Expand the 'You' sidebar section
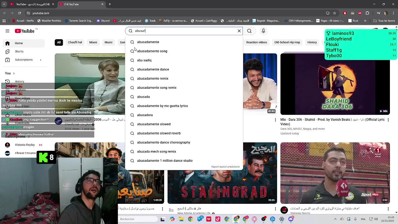 coord(10,73)
